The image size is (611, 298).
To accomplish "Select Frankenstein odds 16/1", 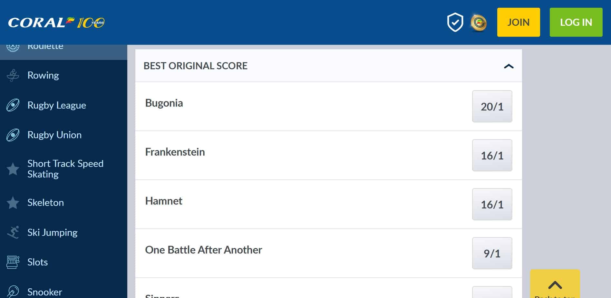I will click(x=492, y=155).
